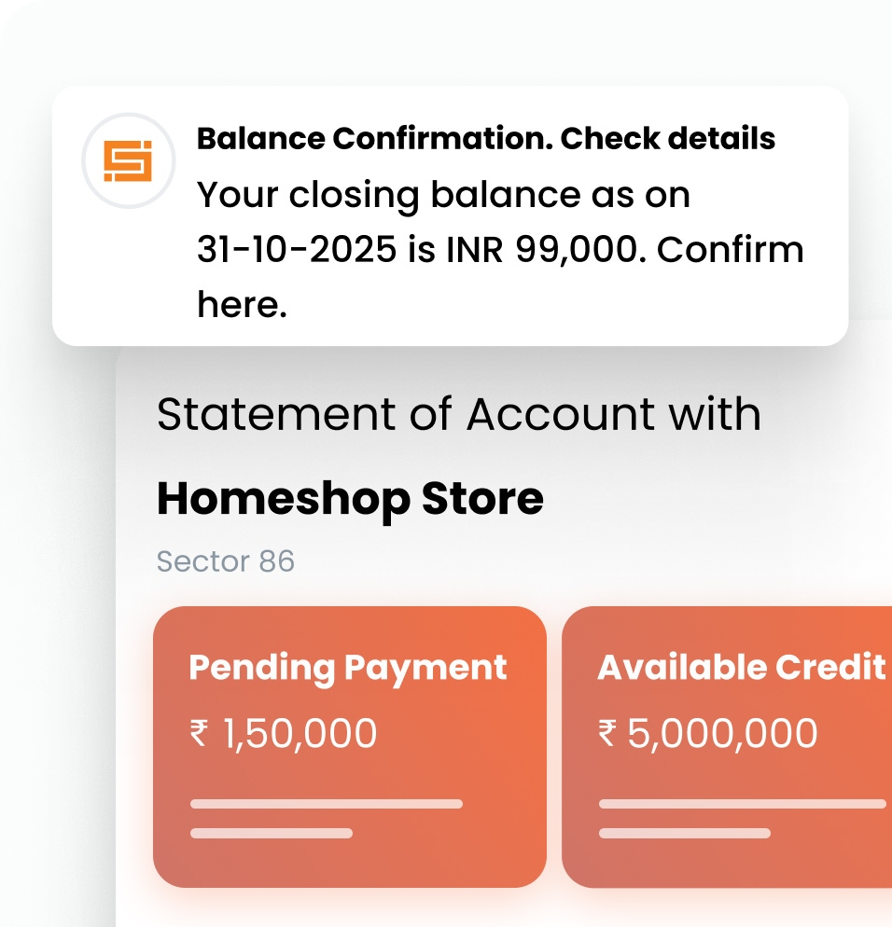Open the Available Credit card title

click(741, 668)
